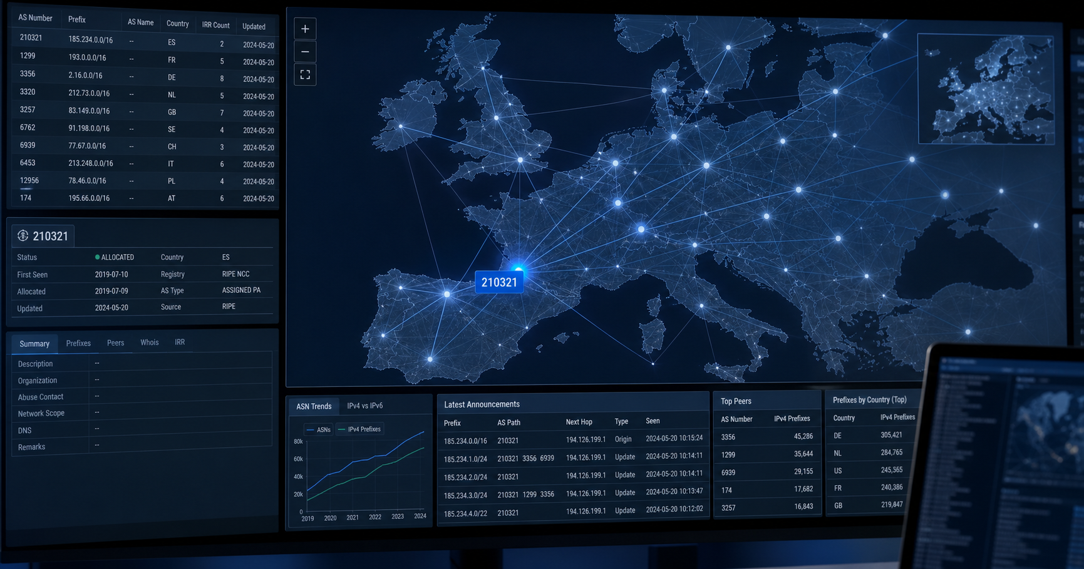Zoom out on the map
This screenshot has height=569, width=1084.
305,52
